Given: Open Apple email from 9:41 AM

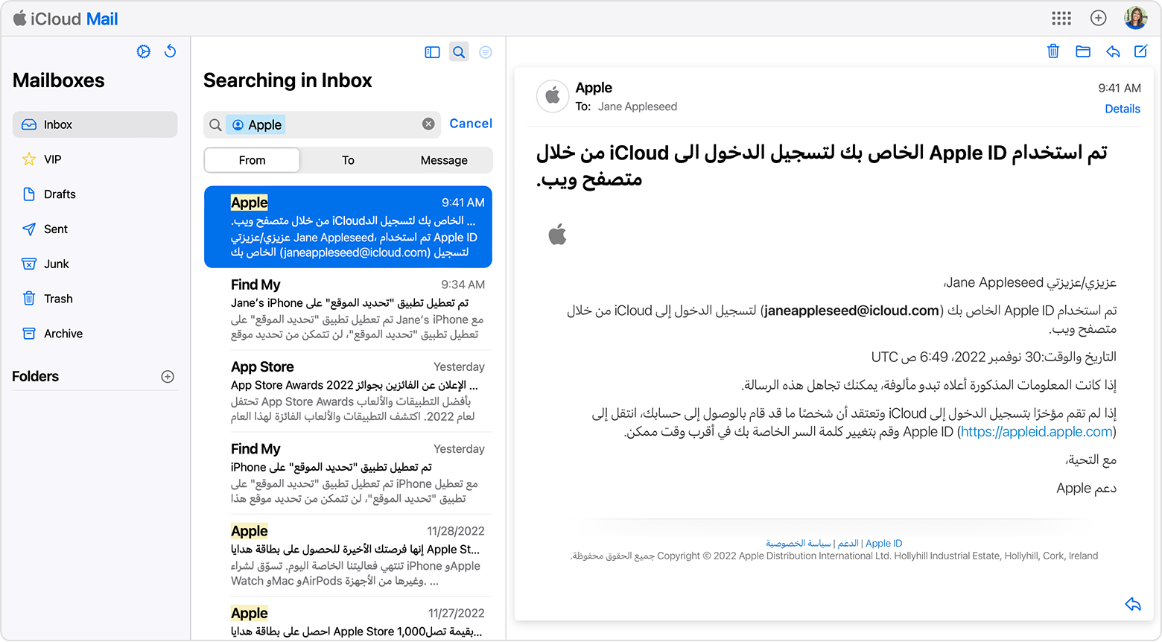Looking at the screenshot, I should click(348, 226).
